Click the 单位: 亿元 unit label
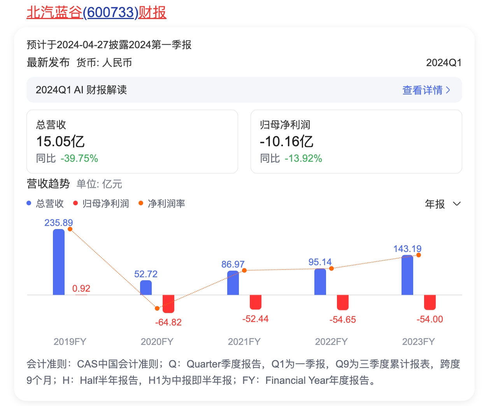484x406 pixels. (x=99, y=184)
